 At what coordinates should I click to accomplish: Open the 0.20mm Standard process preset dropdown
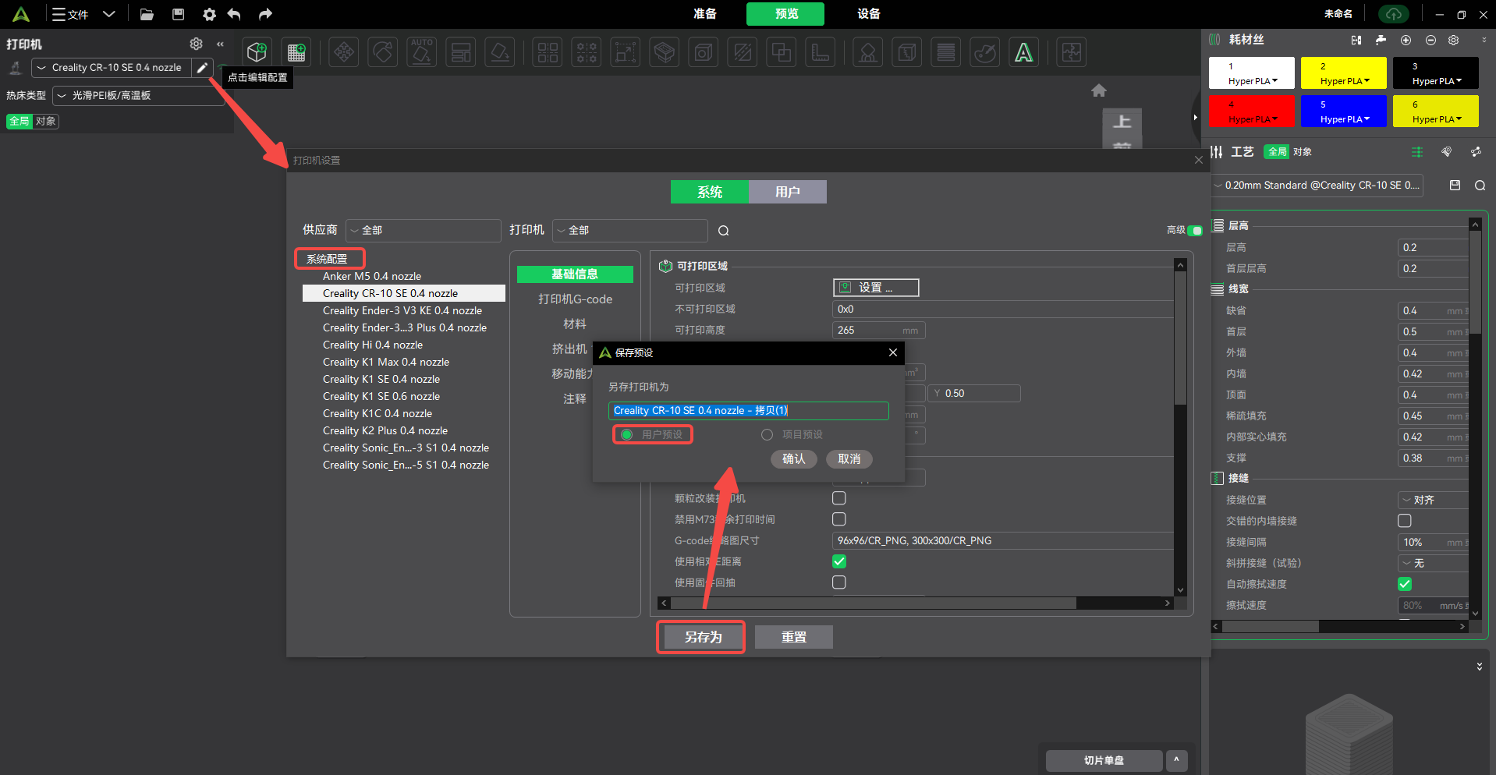(x=1317, y=186)
